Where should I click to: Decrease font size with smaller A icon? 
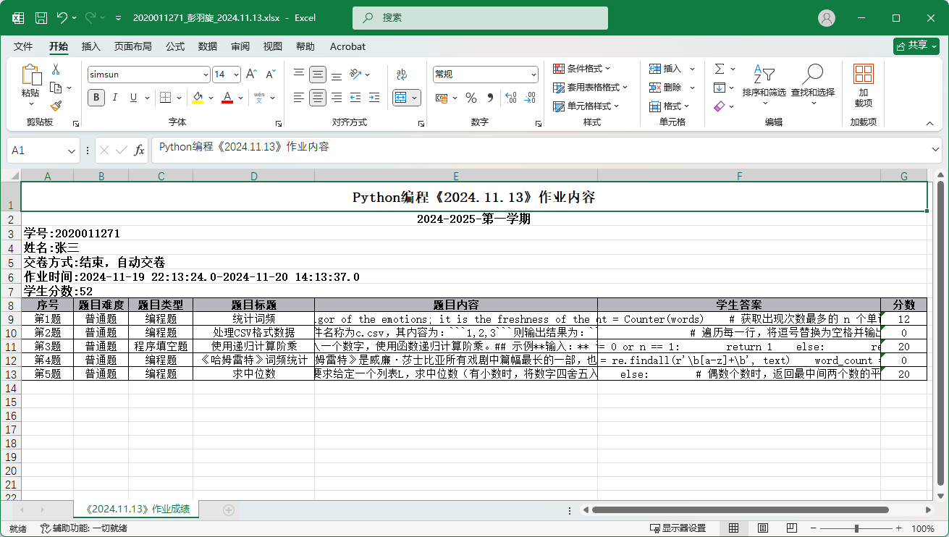click(x=270, y=74)
